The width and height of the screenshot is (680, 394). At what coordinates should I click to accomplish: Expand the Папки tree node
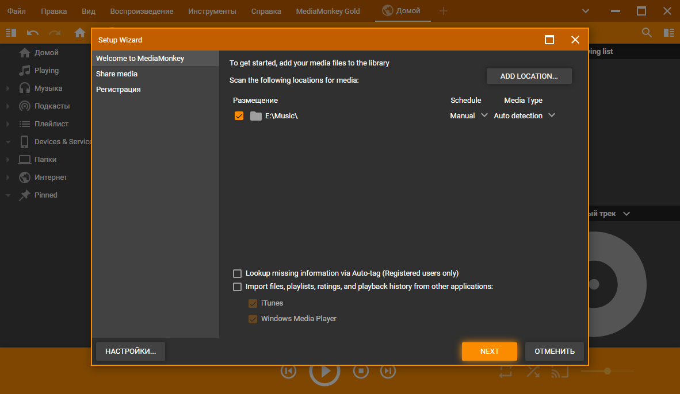8,159
